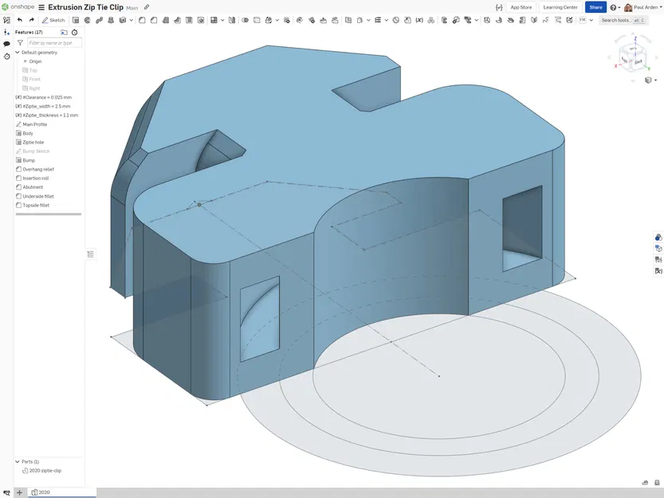Image resolution: width=664 pixels, height=498 pixels.
Task: Open the Help menu
Action: [x=613, y=7]
